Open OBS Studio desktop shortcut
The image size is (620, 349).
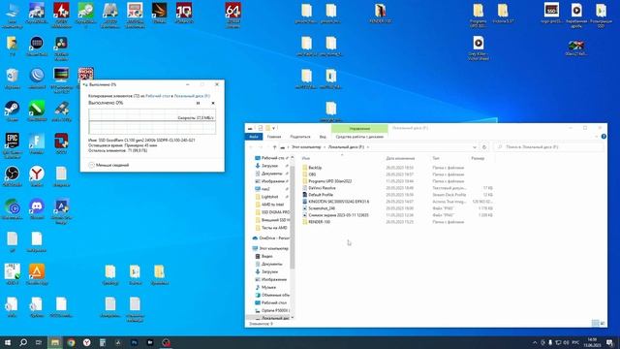tap(12, 176)
